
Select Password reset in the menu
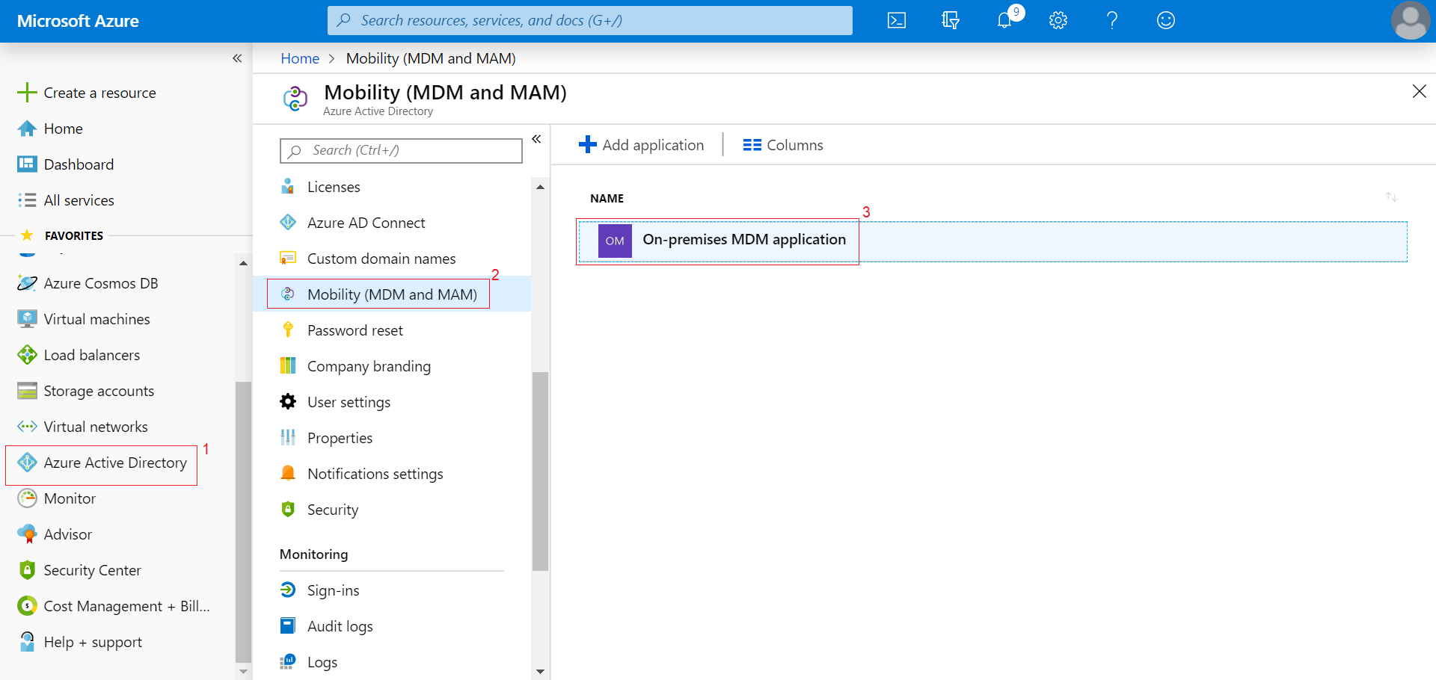point(355,330)
